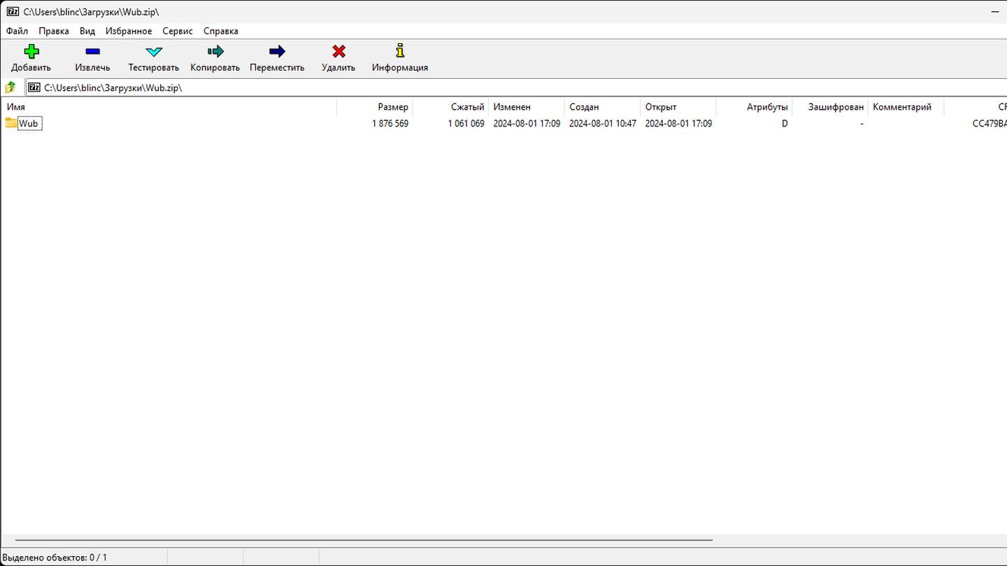Click the Wub folder icon

click(11, 123)
